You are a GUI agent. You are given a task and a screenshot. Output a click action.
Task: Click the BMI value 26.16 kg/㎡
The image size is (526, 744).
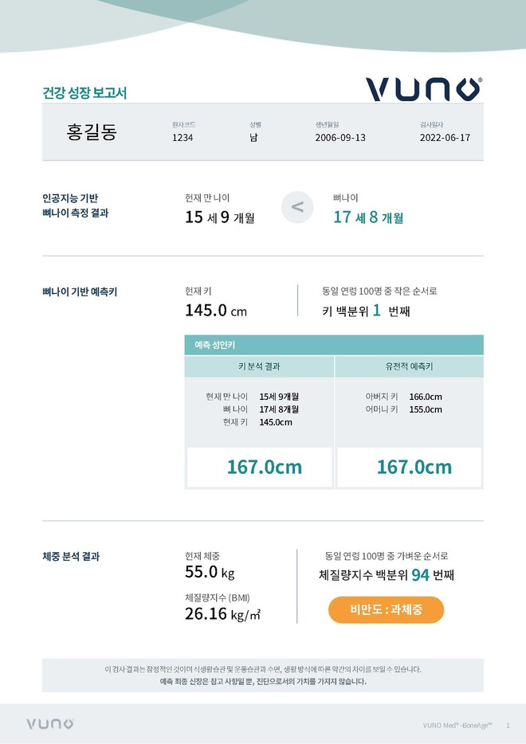pyautogui.click(x=223, y=614)
